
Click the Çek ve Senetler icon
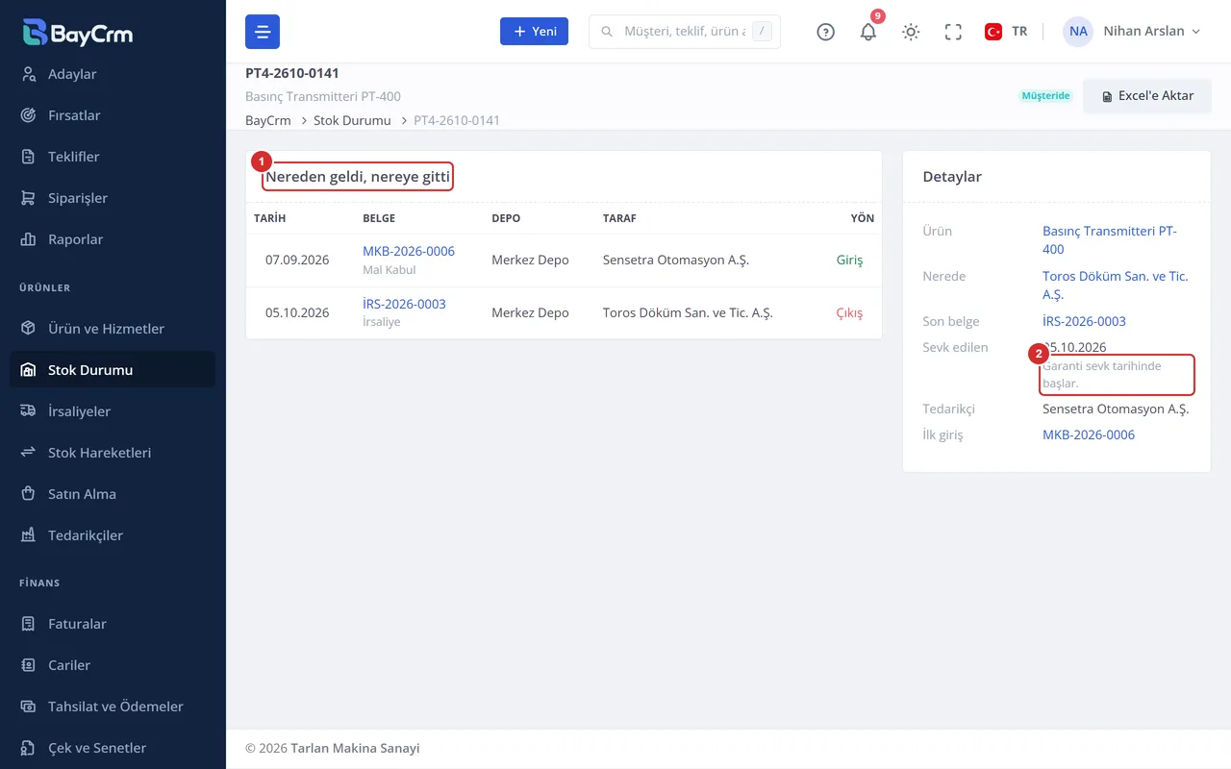pos(29,748)
